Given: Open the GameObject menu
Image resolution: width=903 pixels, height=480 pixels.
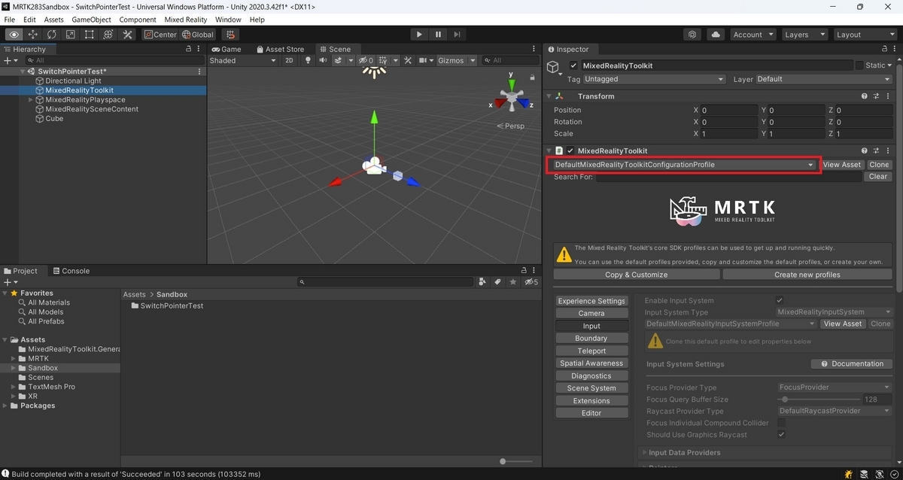Looking at the screenshot, I should click(x=92, y=20).
